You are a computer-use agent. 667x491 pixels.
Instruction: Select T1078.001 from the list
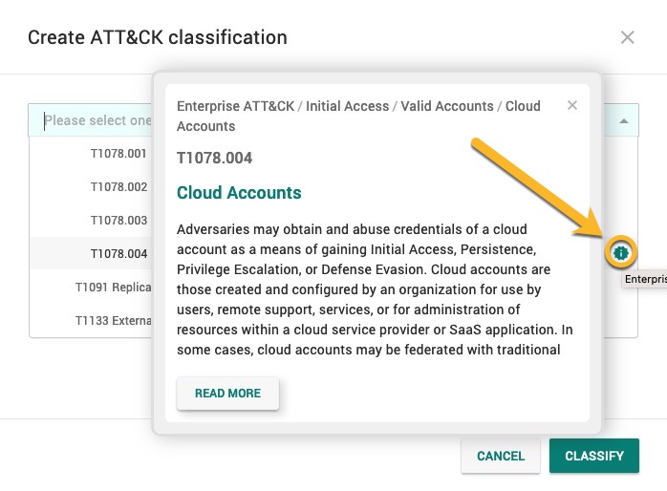(x=118, y=154)
